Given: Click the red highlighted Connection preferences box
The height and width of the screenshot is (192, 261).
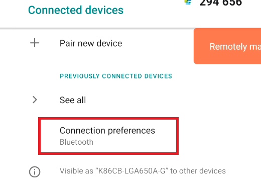Looking at the screenshot, I should point(108,136).
